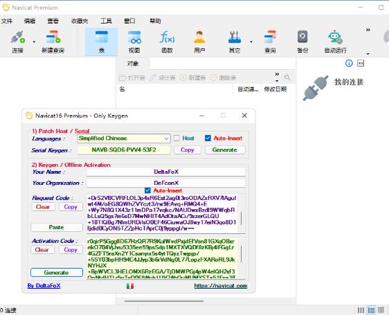Expand the object toolbar overflow chevron
The height and width of the screenshot is (315, 389).
(x=277, y=74)
